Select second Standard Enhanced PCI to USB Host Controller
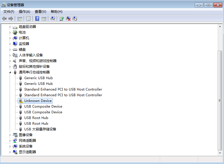Image resolution: width=224 pixels, height=164 pixels. click(x=63, y=95)
